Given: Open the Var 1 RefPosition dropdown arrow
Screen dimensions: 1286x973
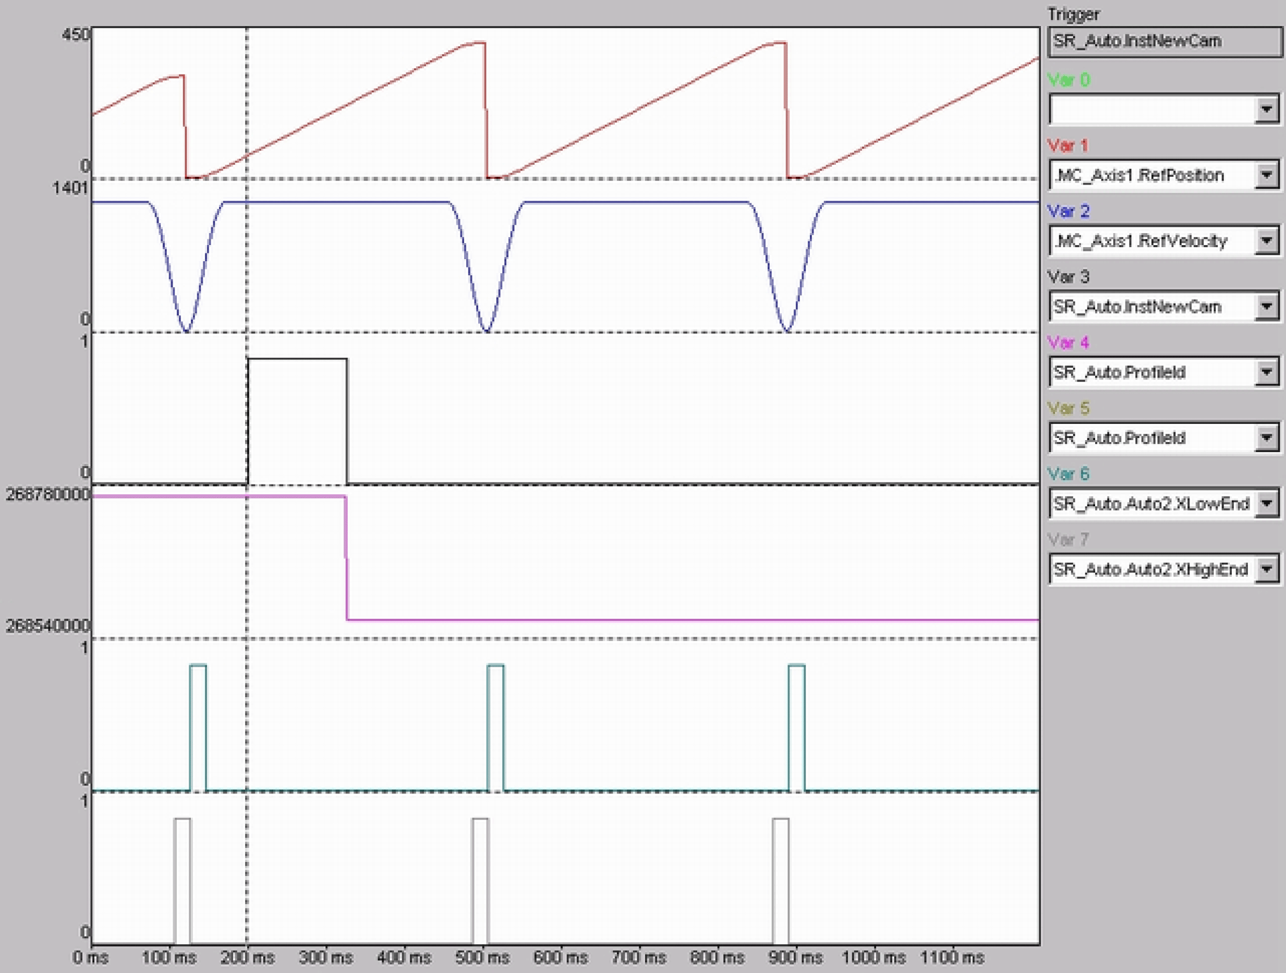Looking at the screenshot, I should (1266, 175).
